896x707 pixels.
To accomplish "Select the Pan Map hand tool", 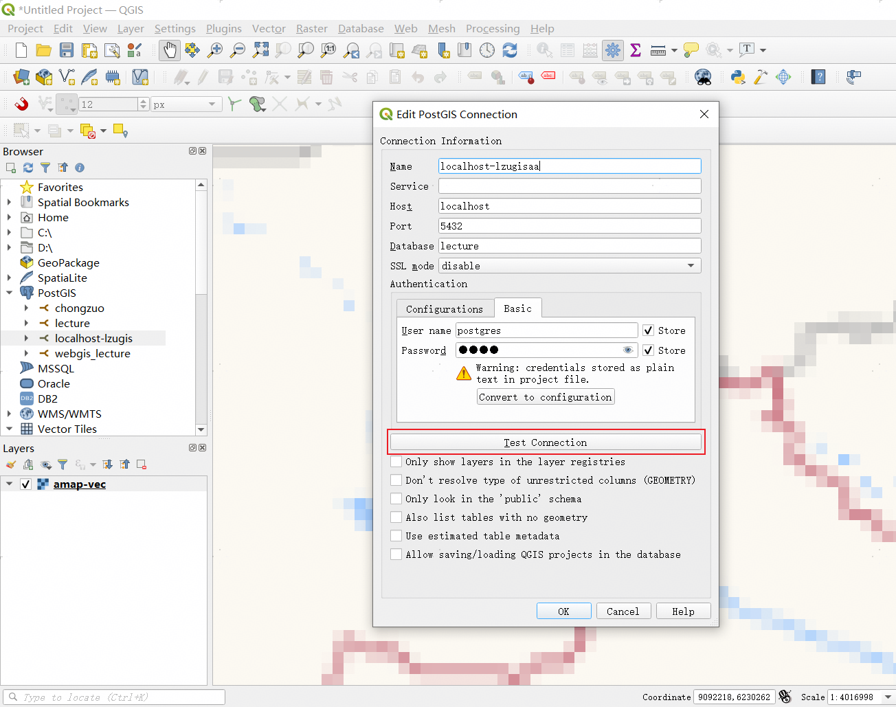I will (170, 50).
